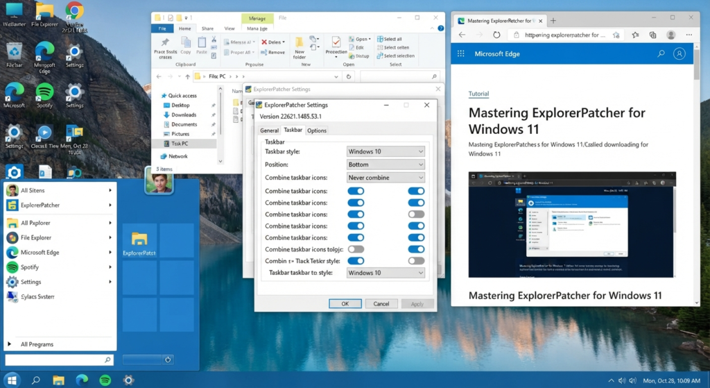Follow the Tutorial link on the Edge page
The height and width of the screenshot is (388, 710).
tap(478, 94)
